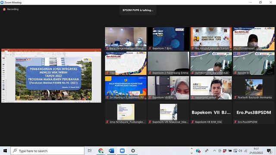Select the Fika video tile
Viewport: 276px width, 155px height.
point(125,63)
